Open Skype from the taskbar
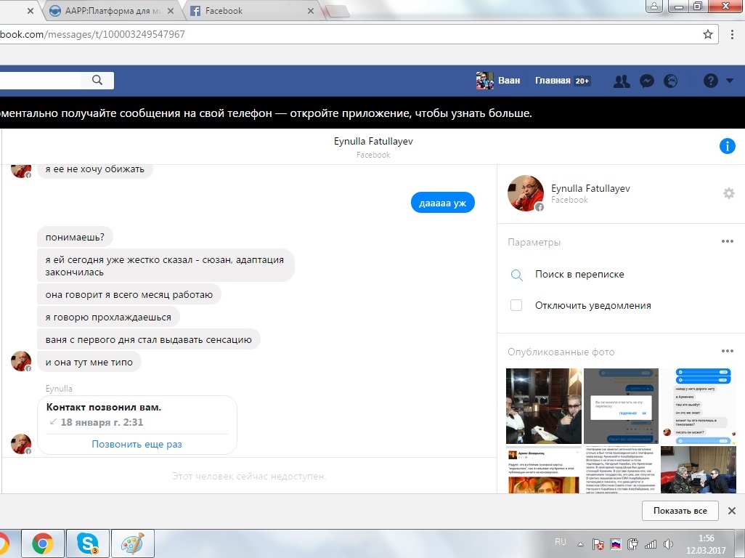Screen dimensions: 745x558 click(88, 543)
